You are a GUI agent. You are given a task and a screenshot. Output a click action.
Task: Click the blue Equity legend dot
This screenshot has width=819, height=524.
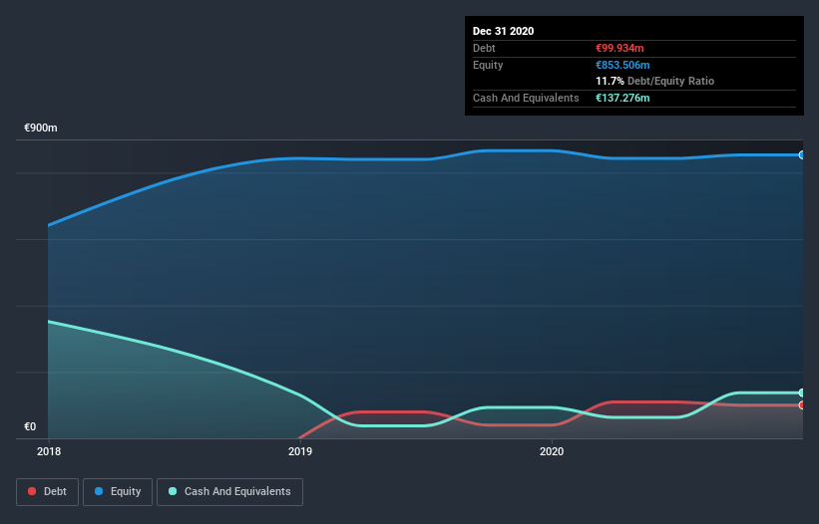pos(99,491)
